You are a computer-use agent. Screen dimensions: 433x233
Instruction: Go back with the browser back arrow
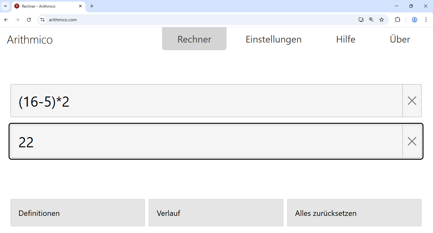point(6,20)
